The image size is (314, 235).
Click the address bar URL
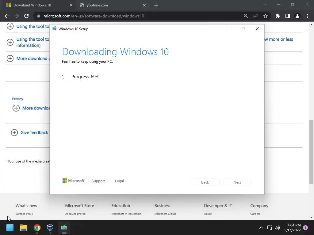[94, 16]
